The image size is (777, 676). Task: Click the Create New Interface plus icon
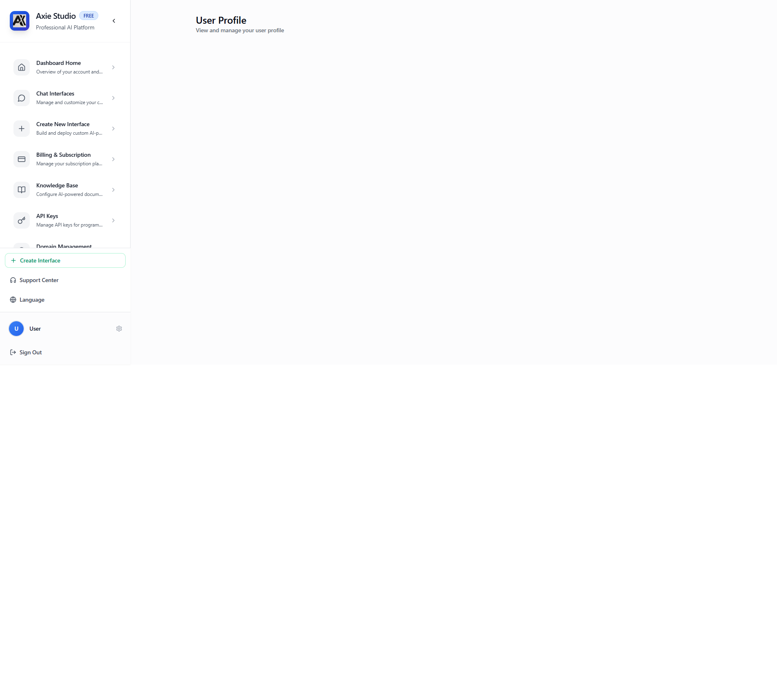21,129
